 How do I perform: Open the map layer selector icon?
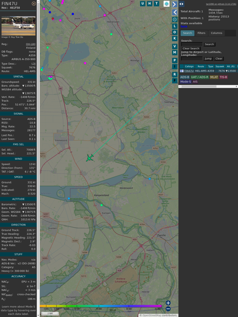[166, 3]
